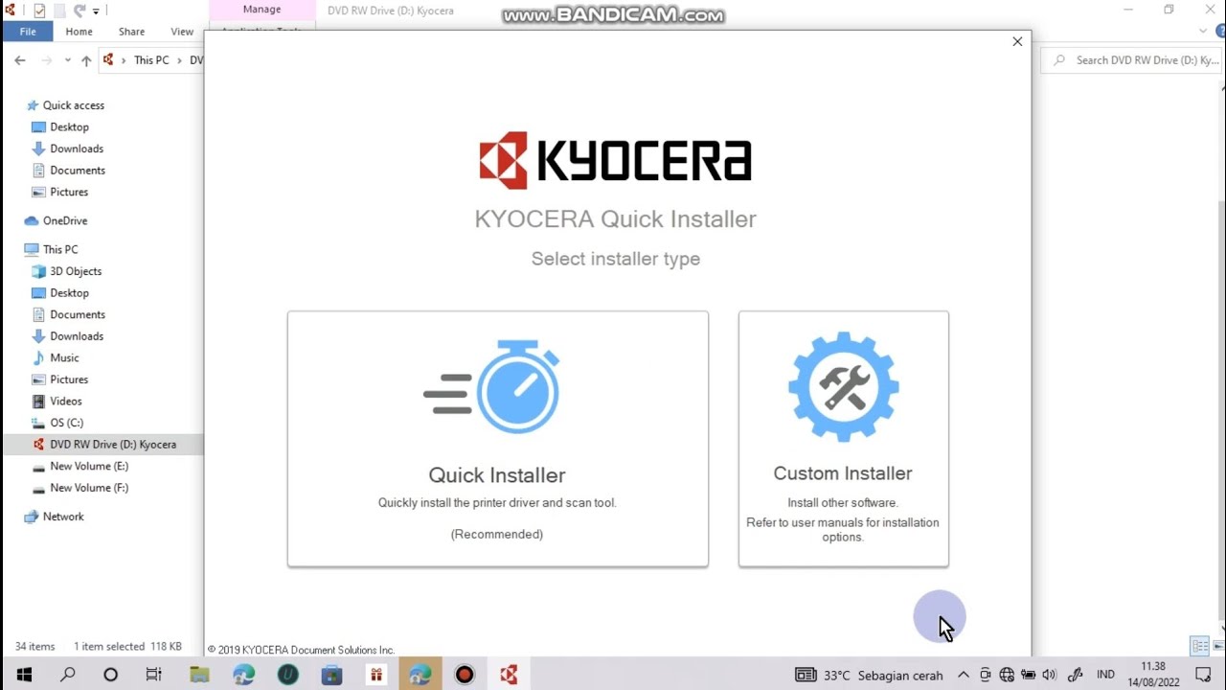Open the notification center

(1204, 675)
